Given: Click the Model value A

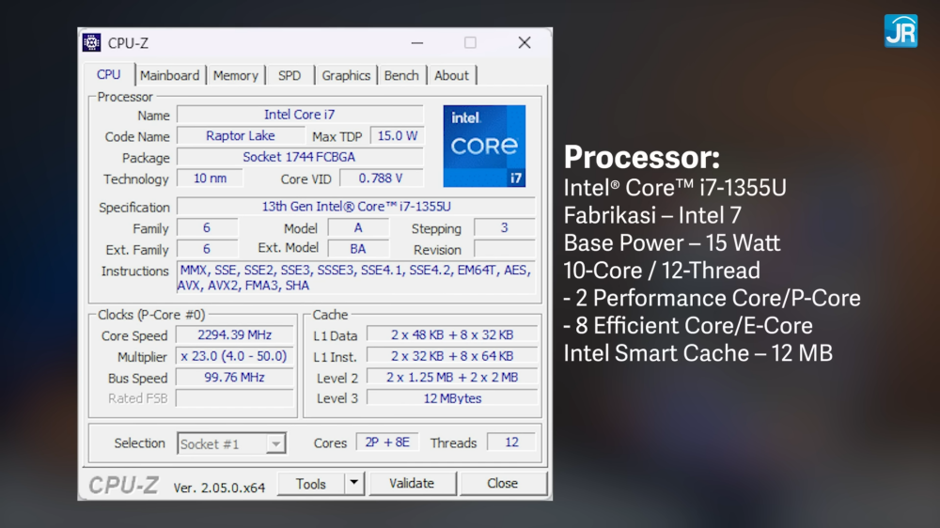Looking at the screenshot, I should 358,227.
